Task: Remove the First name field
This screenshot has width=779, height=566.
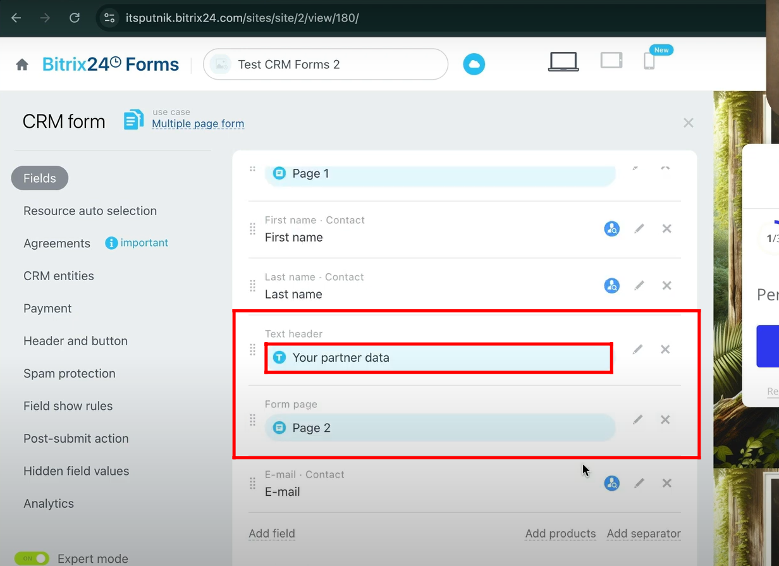Action: [666, 229]
